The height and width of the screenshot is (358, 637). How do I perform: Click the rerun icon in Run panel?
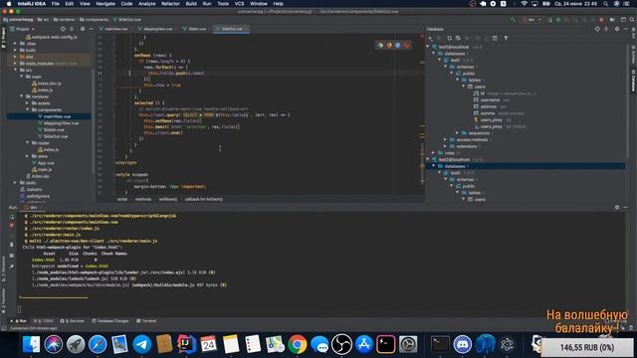click(x=12, y=217)
